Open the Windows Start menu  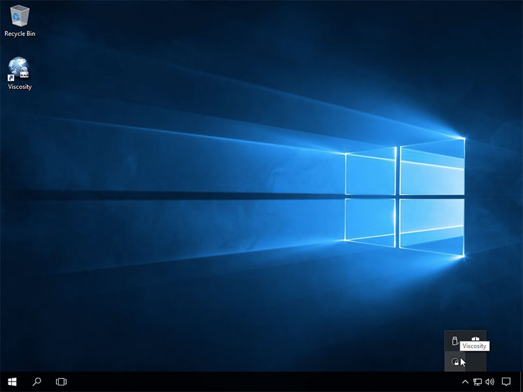coord(12,382)
